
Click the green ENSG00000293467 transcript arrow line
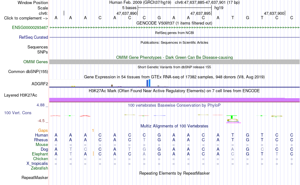point(175,28)
